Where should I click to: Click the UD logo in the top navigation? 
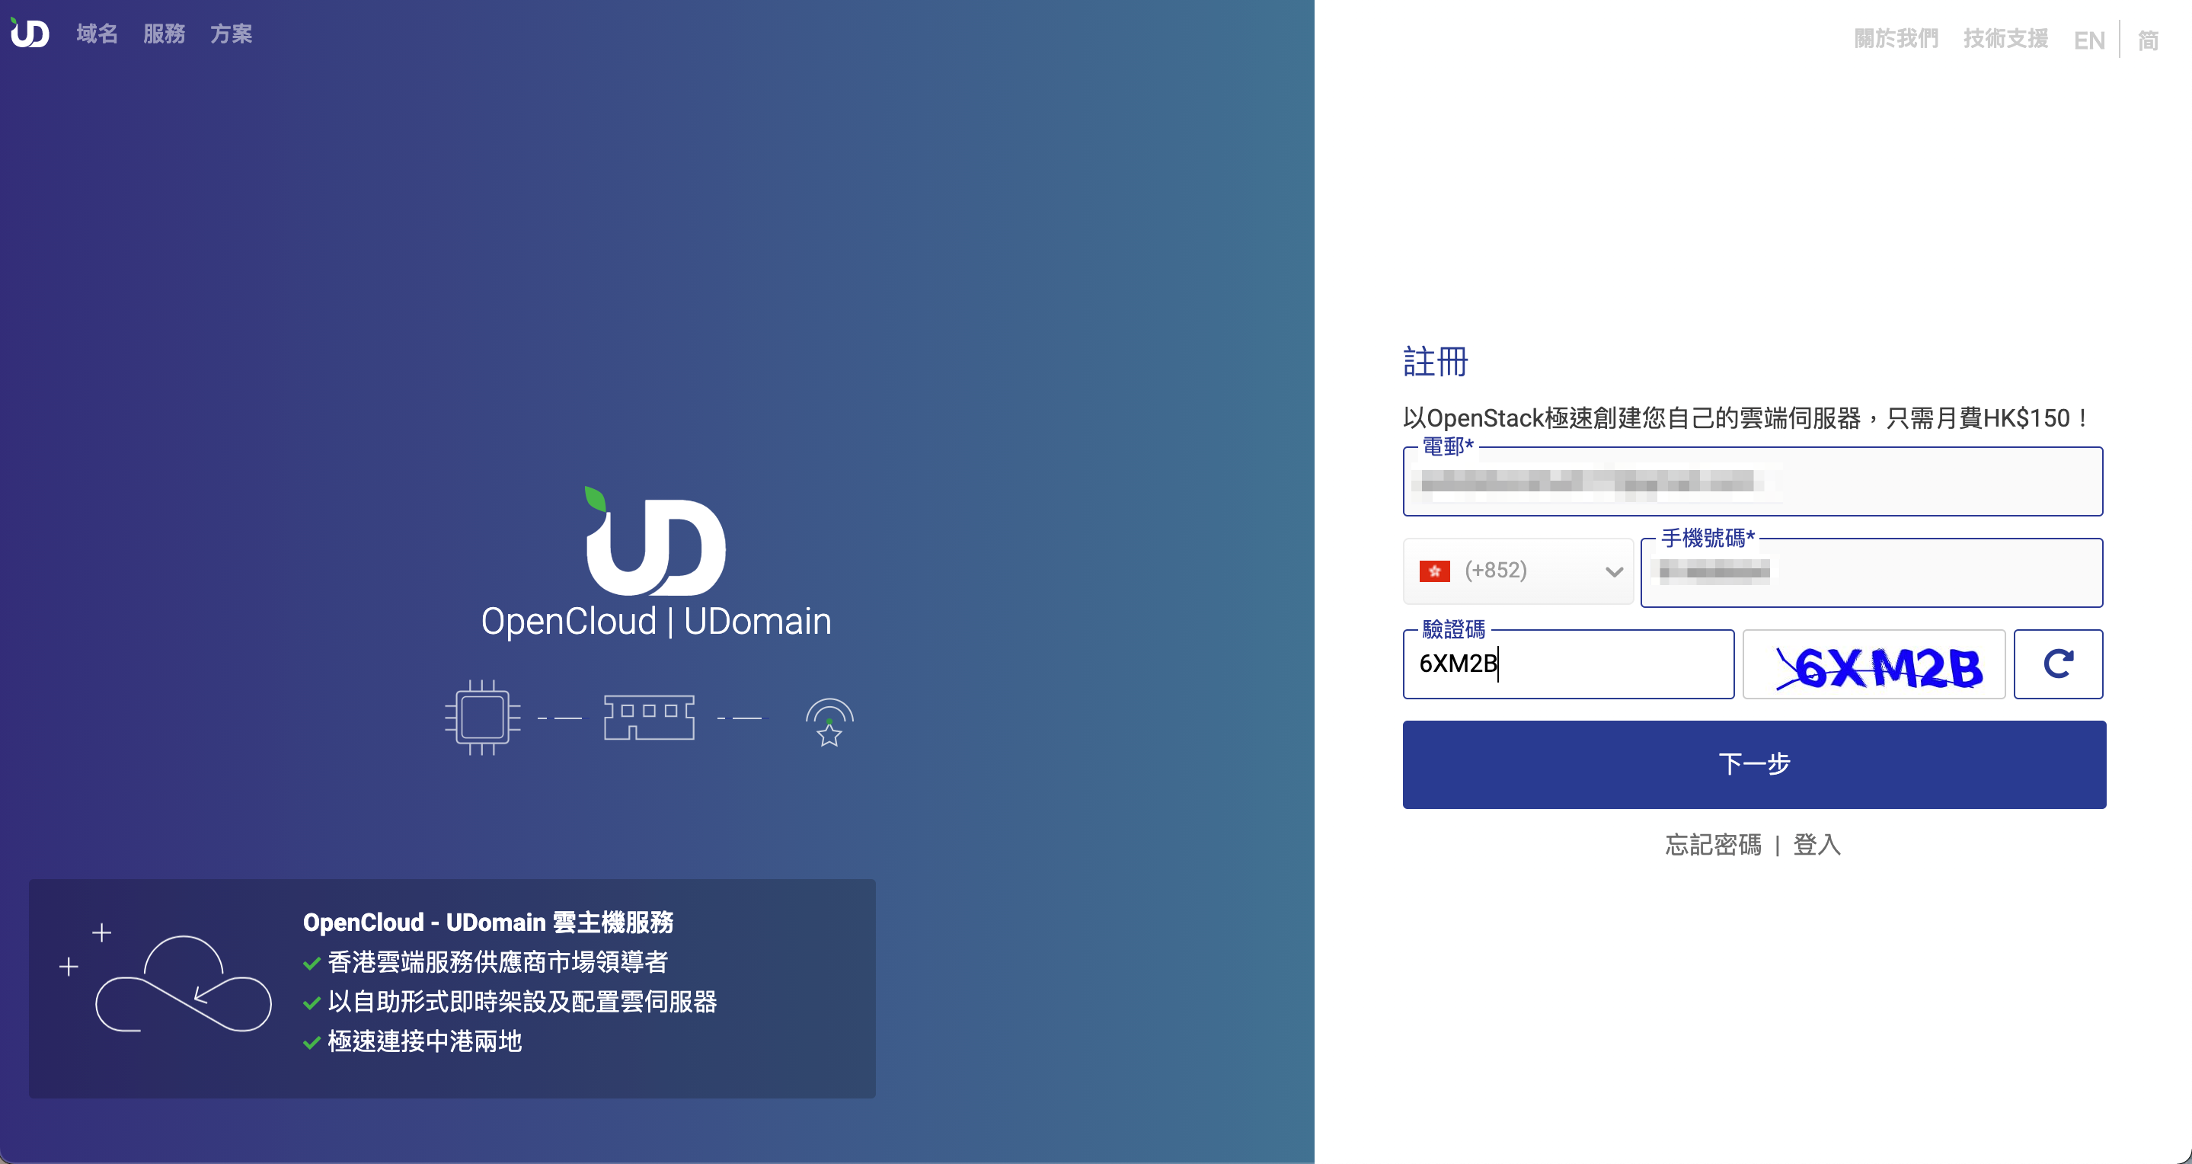click(x=28, y=32)
